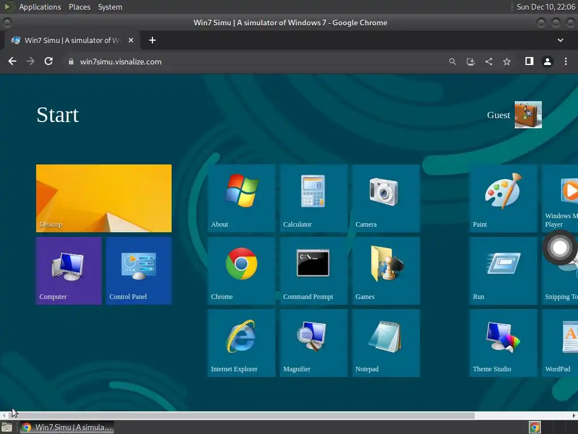Open a new Chrome tab
The height and width of the screenshot is (434, 578).
point(152,40)
